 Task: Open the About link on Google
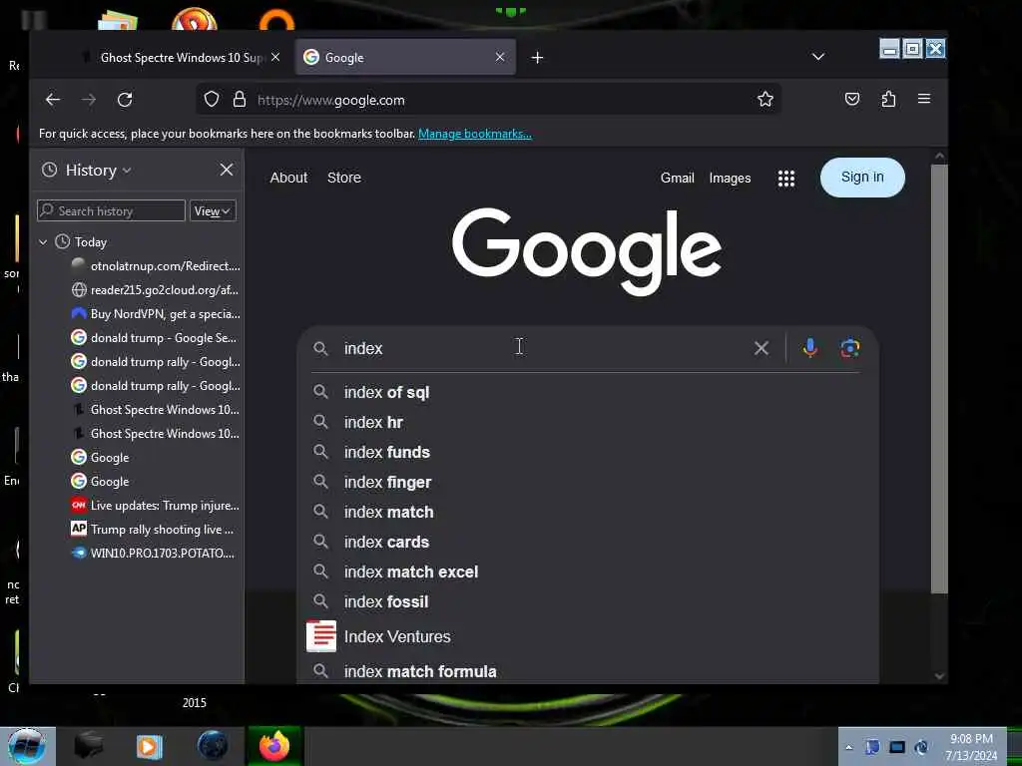(x=288, y=178)
